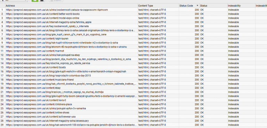Screen dimensions: 267x128
Task: Click the OK status in row 11
Action: [x=202, y=51]
